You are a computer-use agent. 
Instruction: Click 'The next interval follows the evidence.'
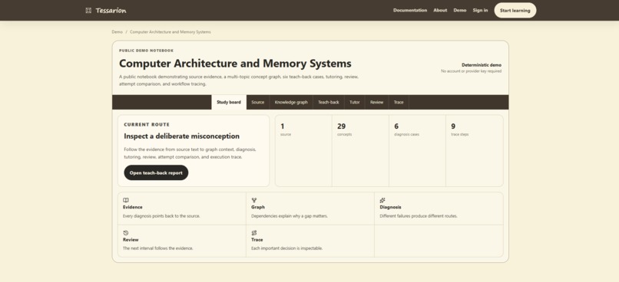coord(158,248)
